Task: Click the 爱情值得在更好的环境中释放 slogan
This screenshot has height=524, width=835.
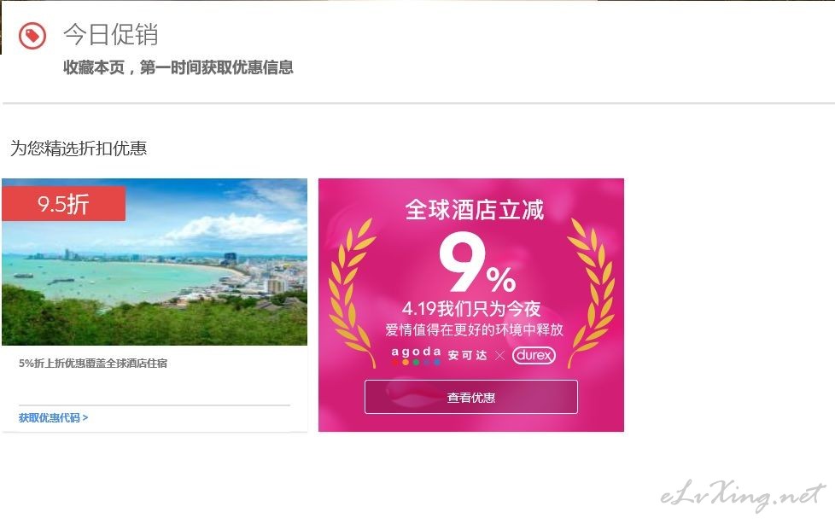Action: pos(474,330)
